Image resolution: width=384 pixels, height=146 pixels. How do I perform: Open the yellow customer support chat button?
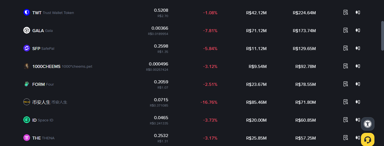[x=368, y=140]
